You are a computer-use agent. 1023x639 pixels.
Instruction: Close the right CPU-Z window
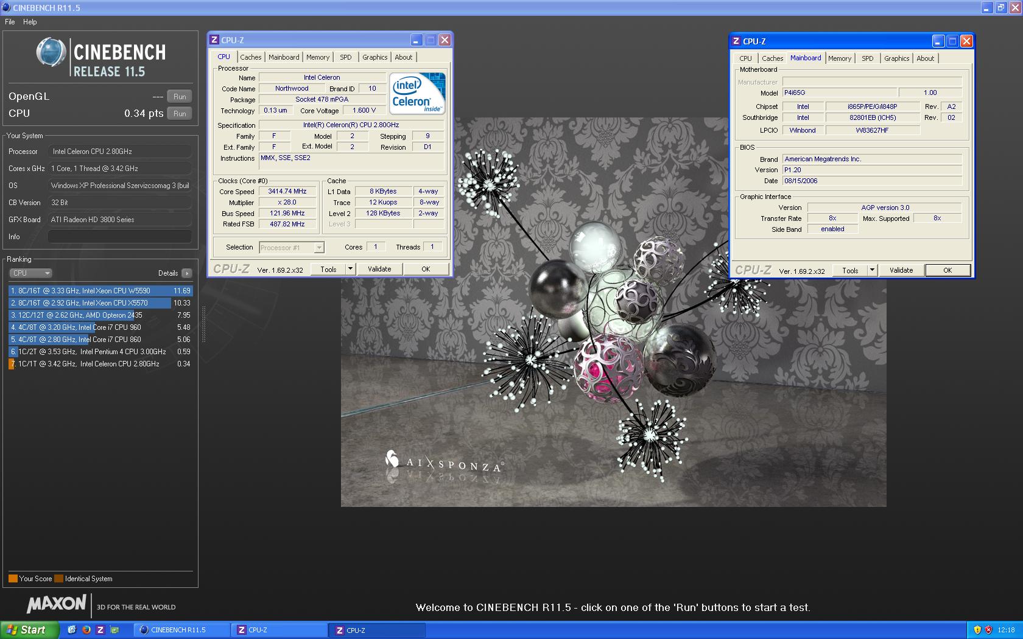(966, 41)
